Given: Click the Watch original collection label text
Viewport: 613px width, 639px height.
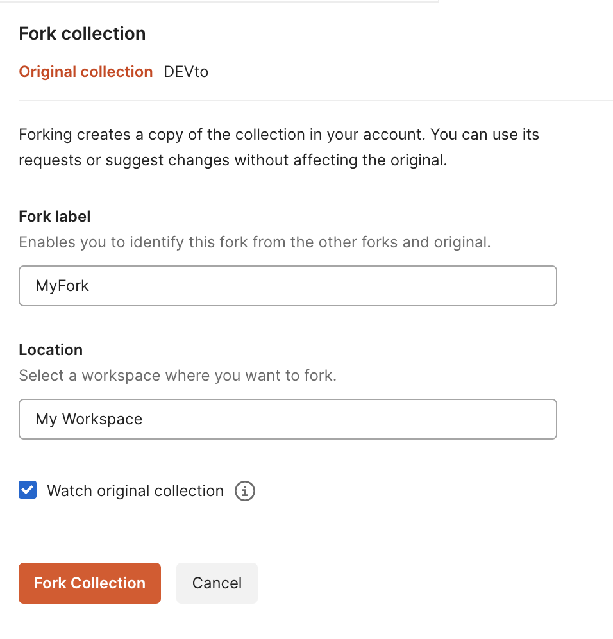Looking at the screenshot, I should (135, 491).
